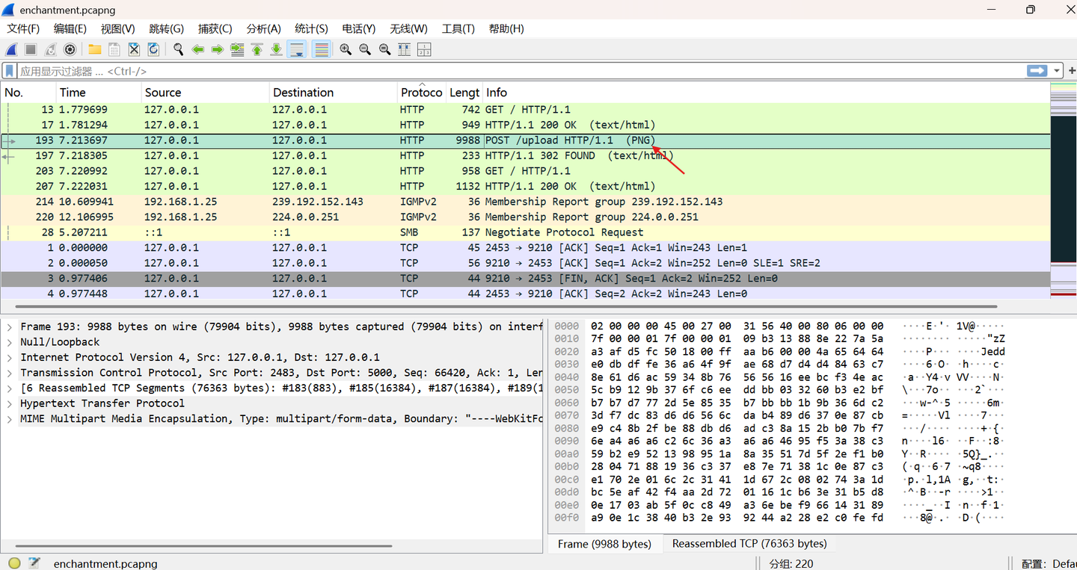
Task: Click the display filter bookmark icon
Action: click(x=10, y=71)
